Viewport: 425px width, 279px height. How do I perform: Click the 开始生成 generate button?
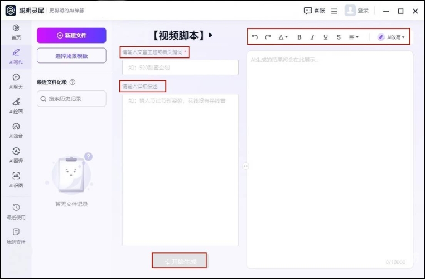[180, 261]
